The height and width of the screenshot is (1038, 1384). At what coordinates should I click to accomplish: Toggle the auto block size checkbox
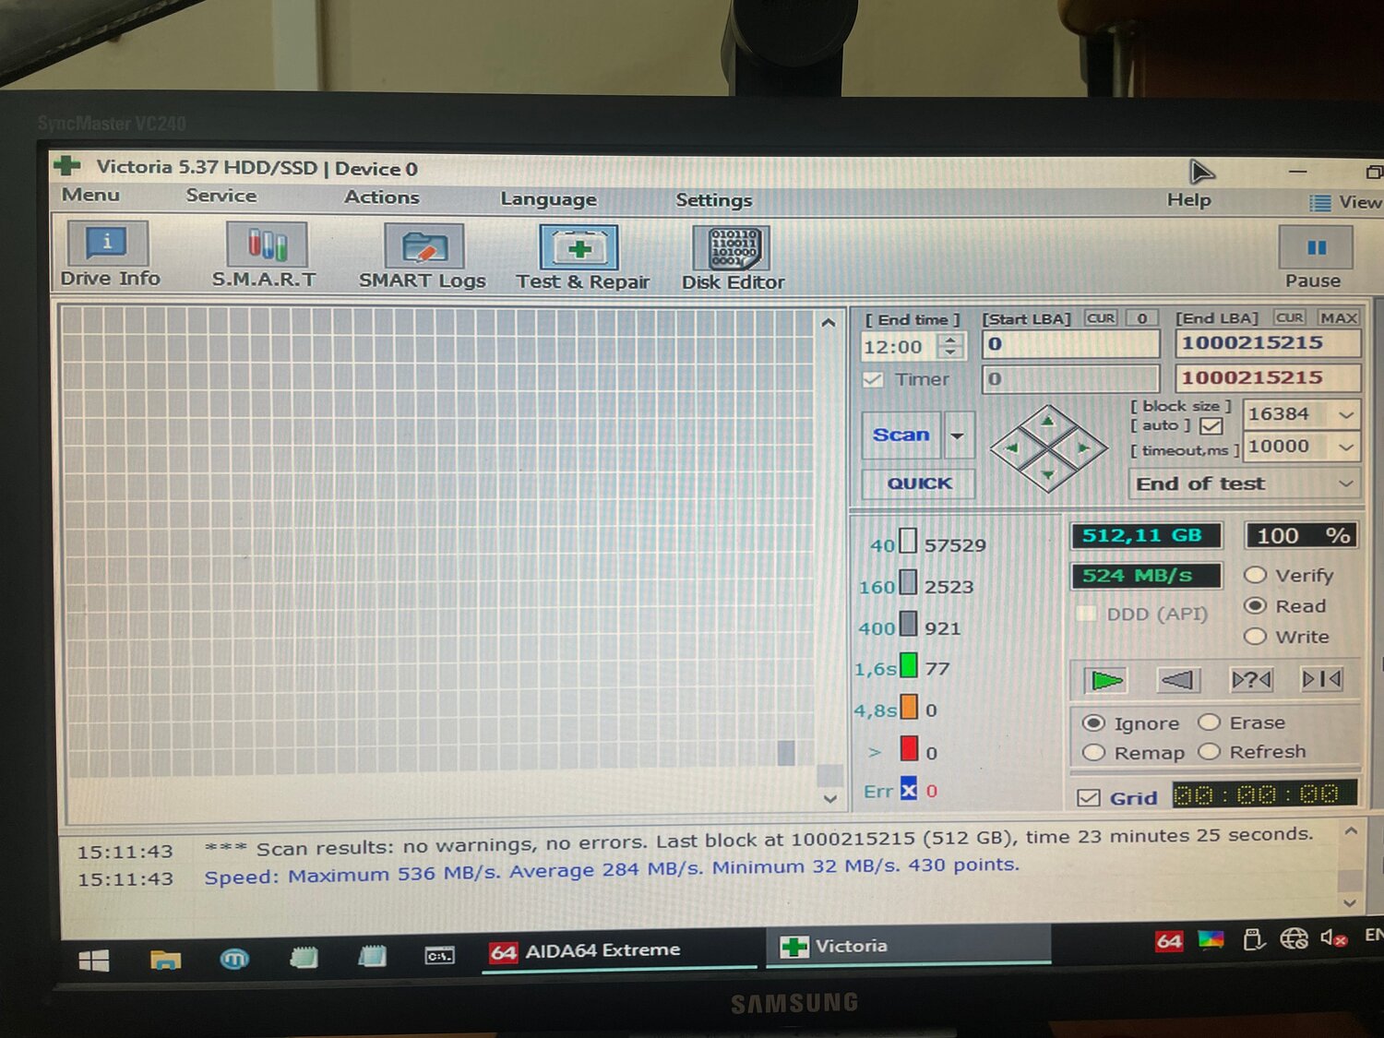[x=1211, y=426]
